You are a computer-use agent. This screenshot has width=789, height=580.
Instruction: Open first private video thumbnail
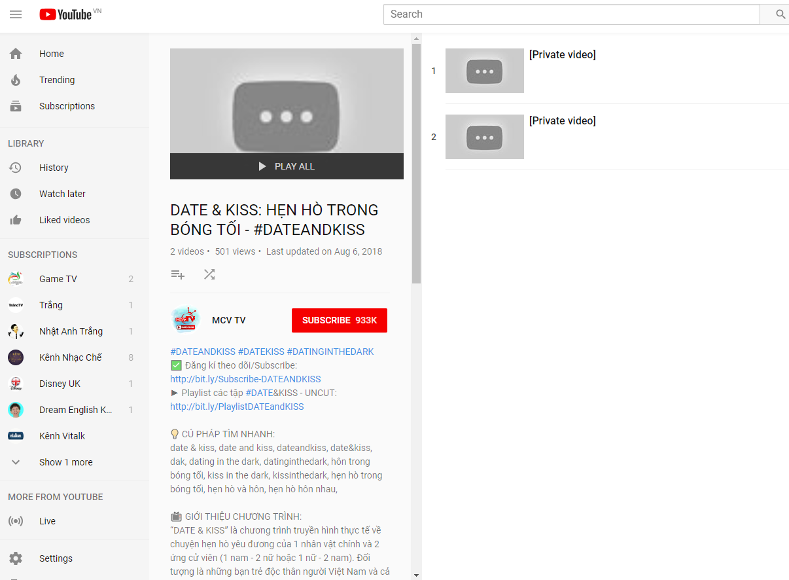click(x=484, y=71)
